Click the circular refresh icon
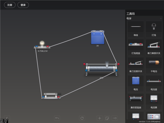This screenshot has width=164, height=123. coord(82,118)
